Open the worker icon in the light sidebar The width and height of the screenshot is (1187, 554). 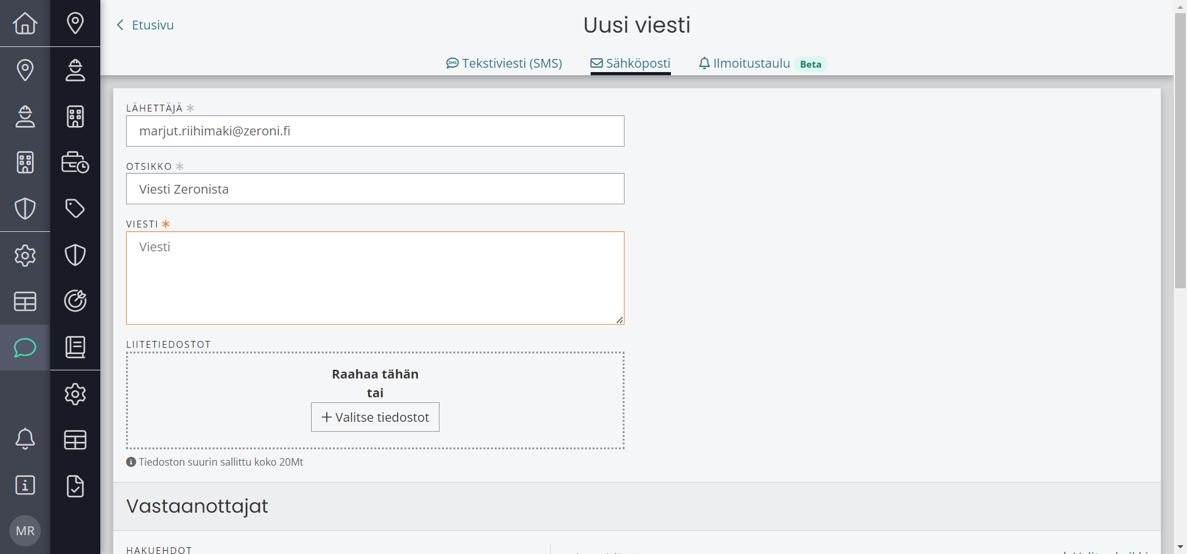[x=25, y=116]
